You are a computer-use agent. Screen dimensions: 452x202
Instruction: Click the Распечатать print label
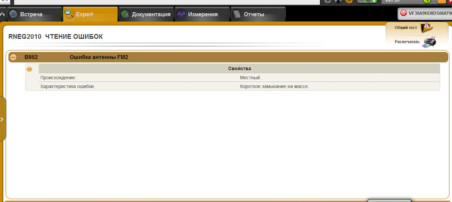(407, 42)
